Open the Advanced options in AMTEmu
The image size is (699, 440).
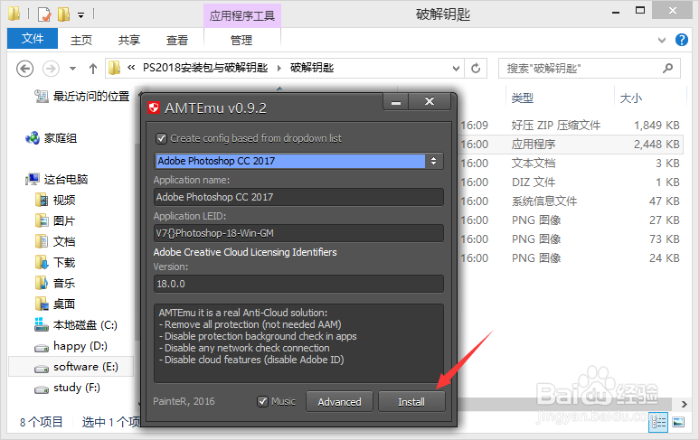tap(339, 402)
